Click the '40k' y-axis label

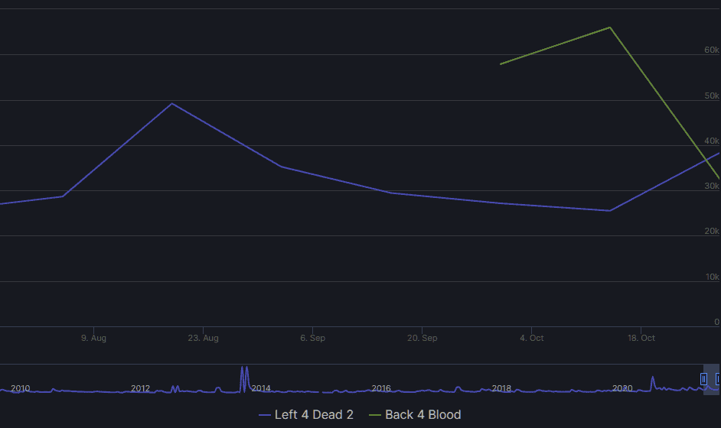[x=712, y=141]
